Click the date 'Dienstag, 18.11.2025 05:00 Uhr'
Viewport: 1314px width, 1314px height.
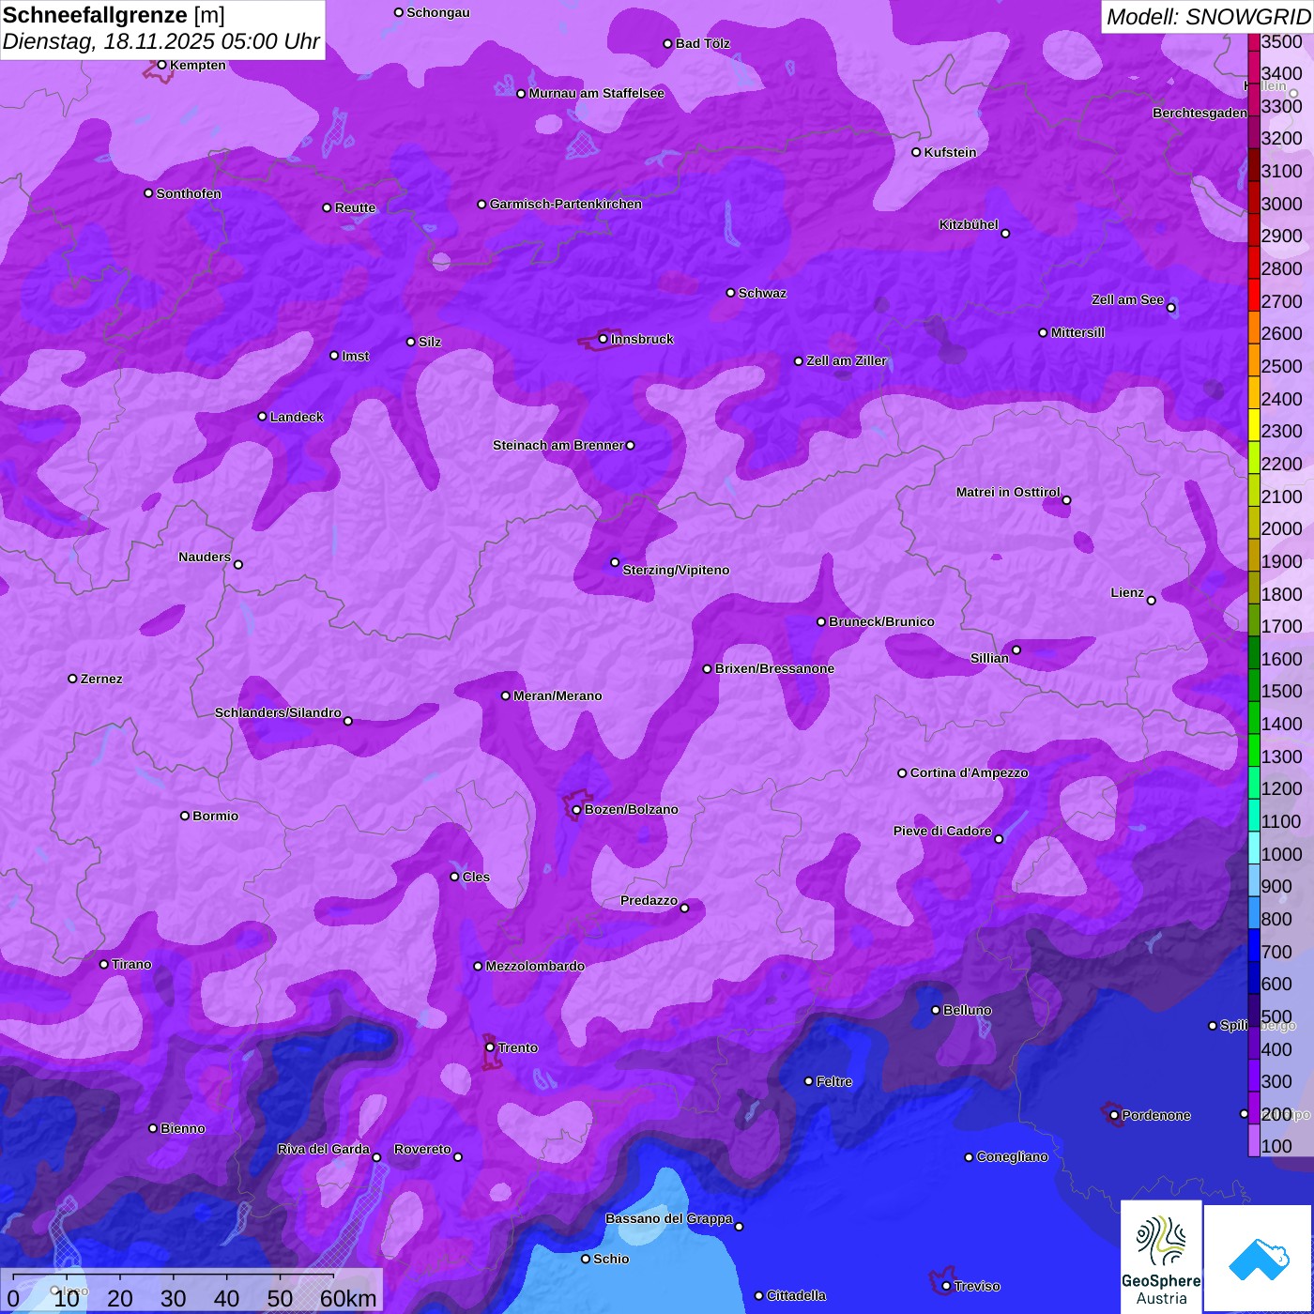[161, 42]
